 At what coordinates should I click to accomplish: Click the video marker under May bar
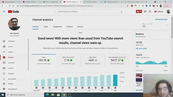coord(115,88)
